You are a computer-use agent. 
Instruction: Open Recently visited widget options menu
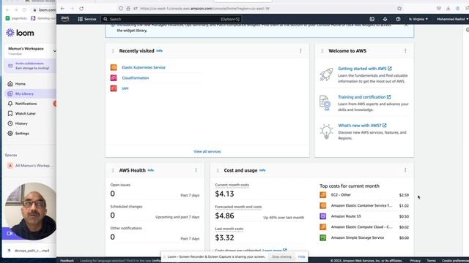point(300,50)
